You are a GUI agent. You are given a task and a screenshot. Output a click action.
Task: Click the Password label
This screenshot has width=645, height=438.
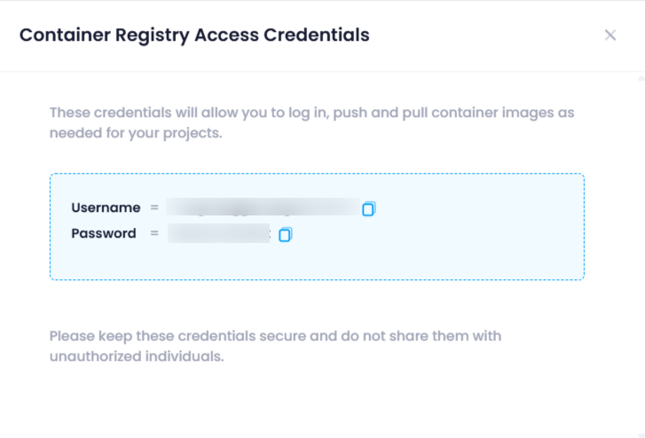point(104,233)
